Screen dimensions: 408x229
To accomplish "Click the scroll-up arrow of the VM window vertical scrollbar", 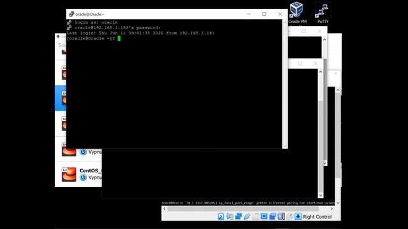I will coord(338,90).
